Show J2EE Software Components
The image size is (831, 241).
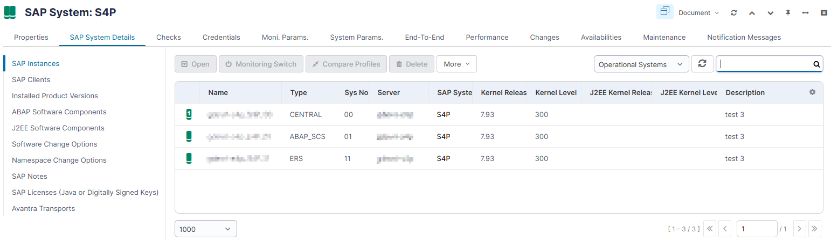[x=58, y=128]
